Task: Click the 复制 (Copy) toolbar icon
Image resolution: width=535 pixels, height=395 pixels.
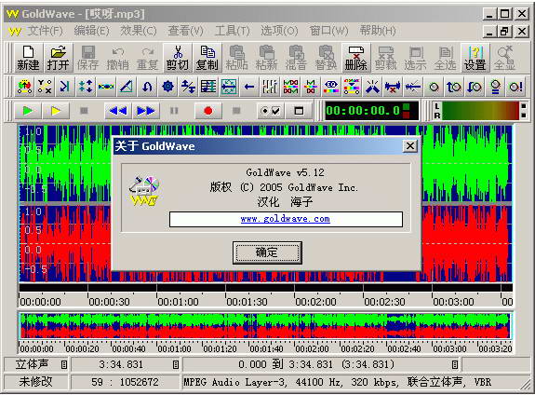Action: pos(207,58)
